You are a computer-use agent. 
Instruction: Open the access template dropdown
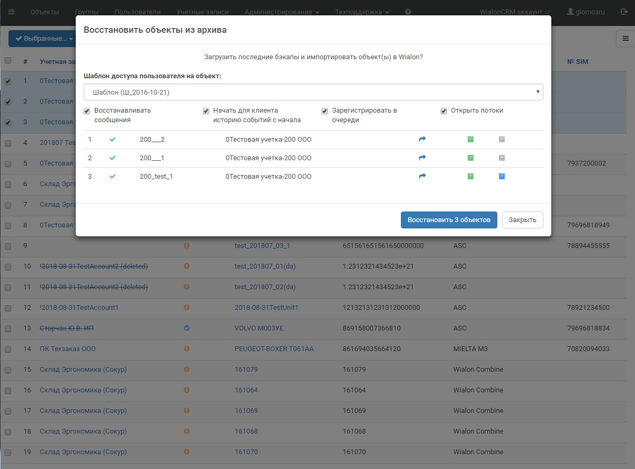click(313, 92)
